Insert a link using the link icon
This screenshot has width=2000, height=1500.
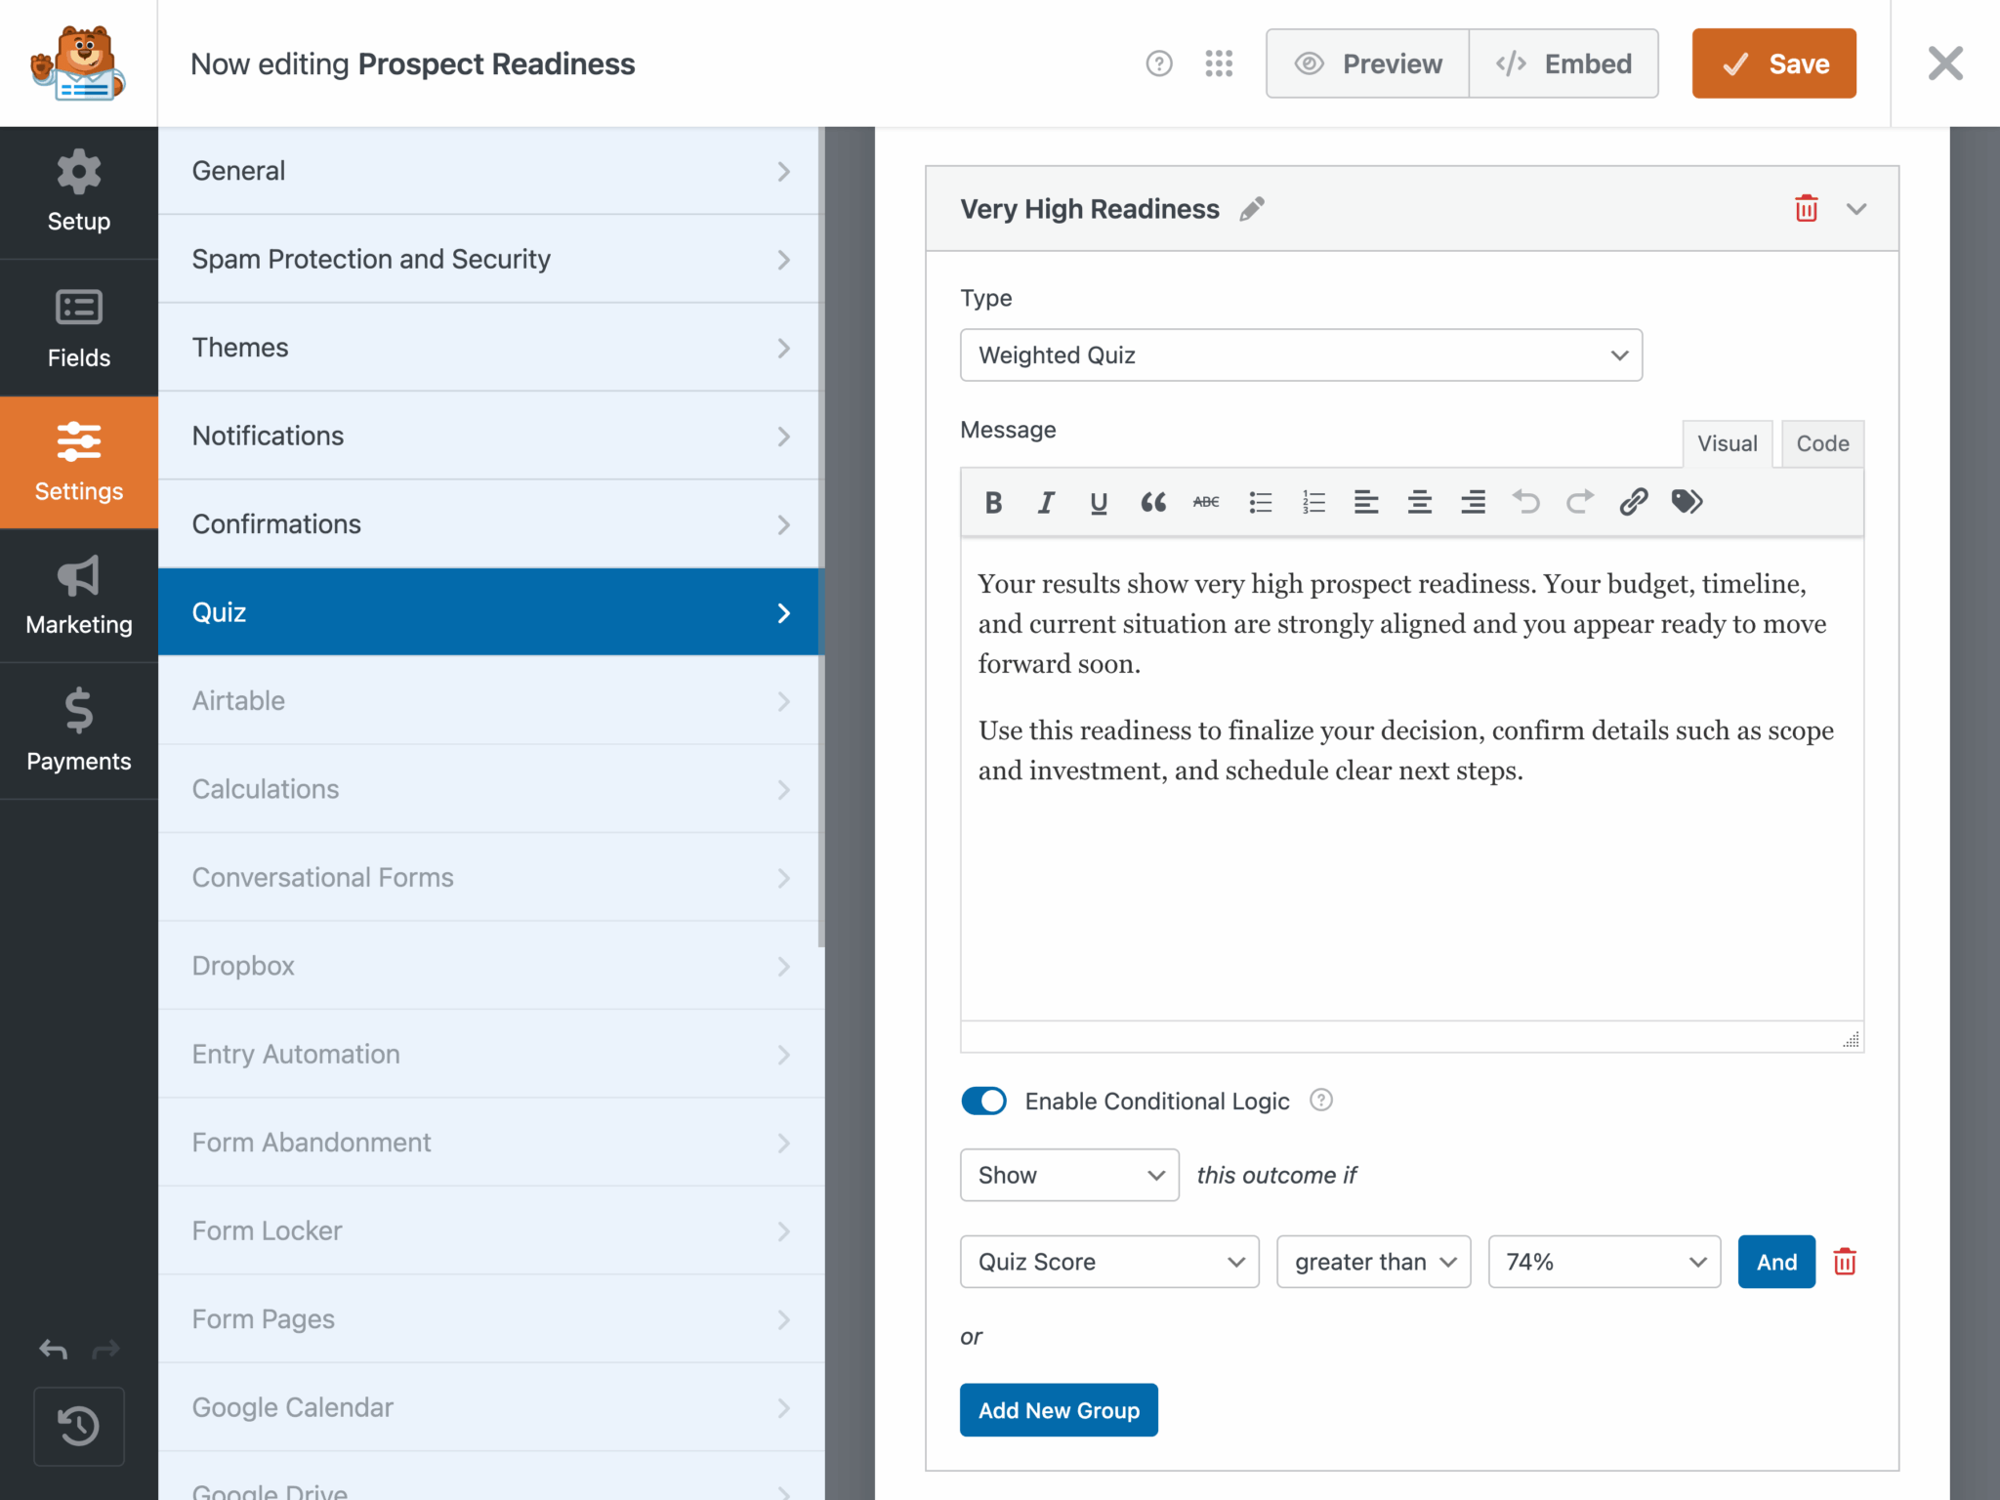click(1632, 502)
